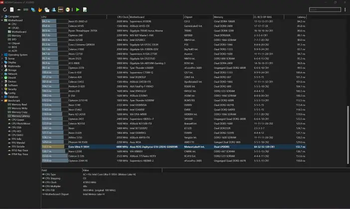Select the DirectX tree item
Viewport: 350px width, 209px height.
(12, 78)
